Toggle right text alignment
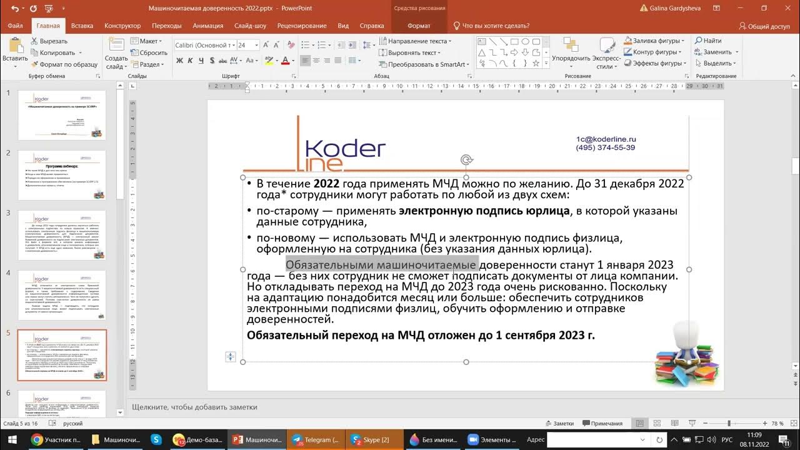This screenshot has height=450, width=800. pyautogui.click(x=327, y=61)
